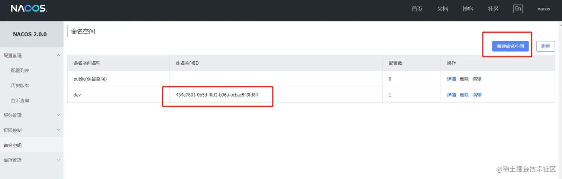Click the 刷新 button
562x179 pixels.
546,46
